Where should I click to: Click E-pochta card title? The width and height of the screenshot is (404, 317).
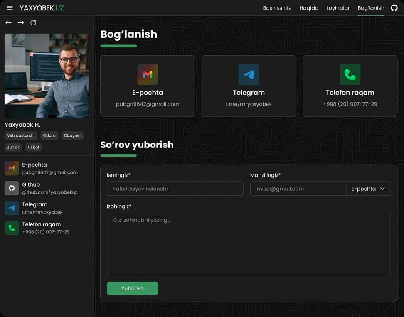[x=148, y=93]
